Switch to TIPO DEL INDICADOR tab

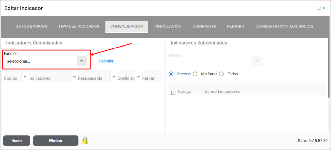[79, 27]
